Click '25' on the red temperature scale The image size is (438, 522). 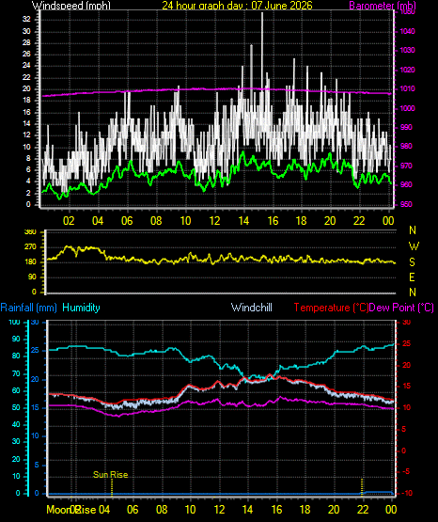(406, 343)
